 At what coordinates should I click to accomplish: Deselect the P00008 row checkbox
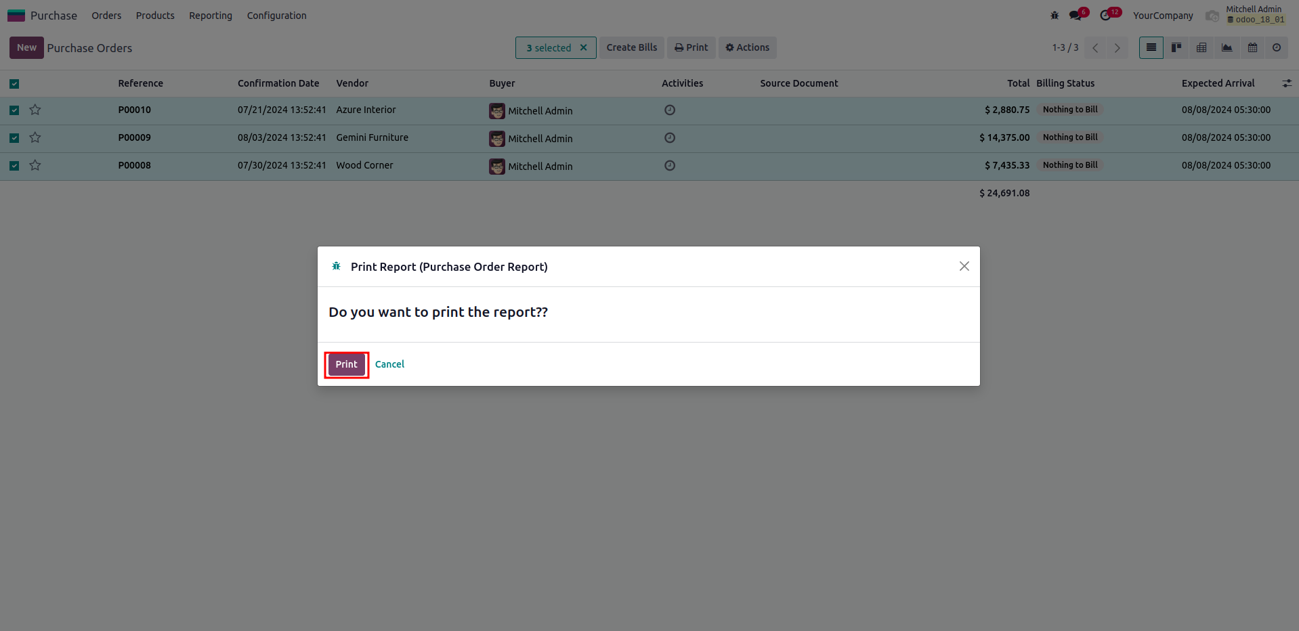coord(14,165)
